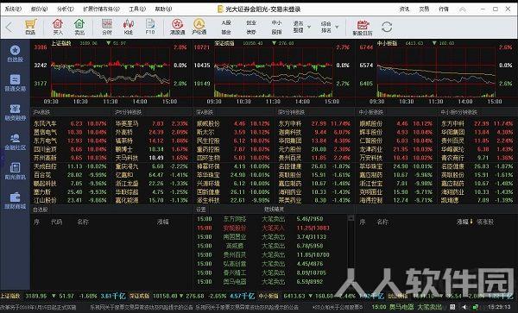Expand the 退市整理 dropdown arrow

[309, 27]
